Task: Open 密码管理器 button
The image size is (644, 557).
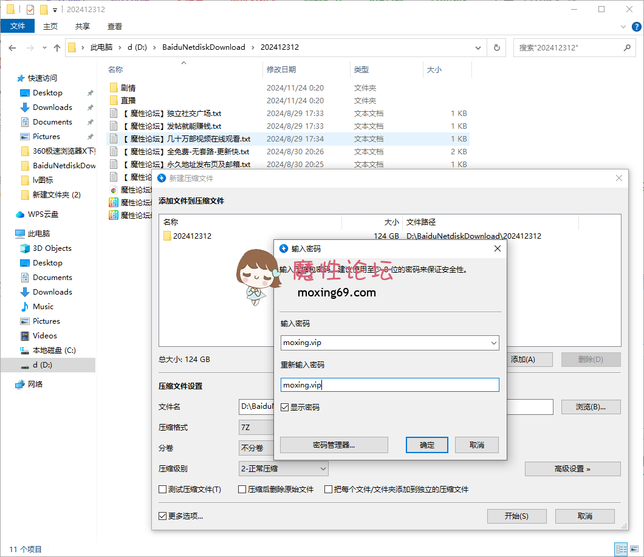Action: pyautogui.click(x=334, y=445)
